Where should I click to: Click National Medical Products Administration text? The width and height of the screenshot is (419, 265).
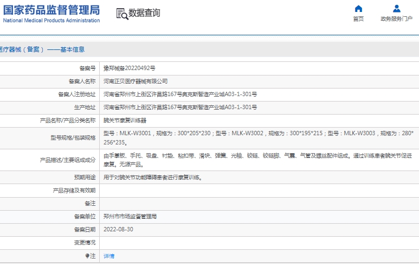coord(51,20)
